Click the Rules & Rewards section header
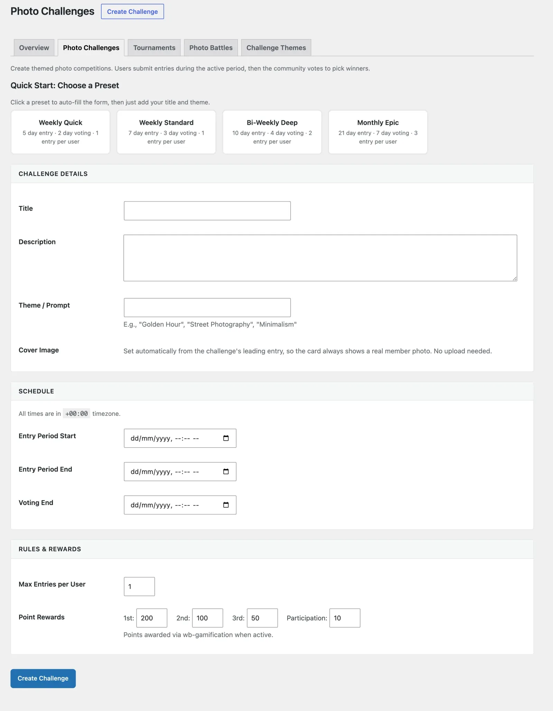553x711 pixels. [272, 549]
